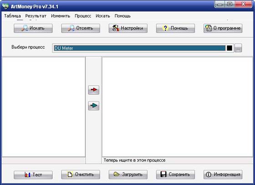255x185 pixels.
Task: Open the Информация button
Action: (x=223, y=175)
